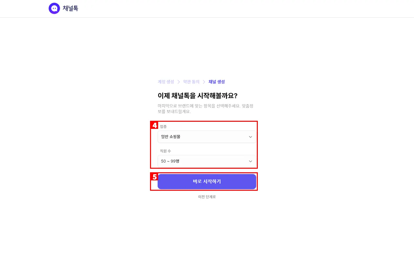
Task: Click the red number 5 annotation marker
Action: pos(155,177)
